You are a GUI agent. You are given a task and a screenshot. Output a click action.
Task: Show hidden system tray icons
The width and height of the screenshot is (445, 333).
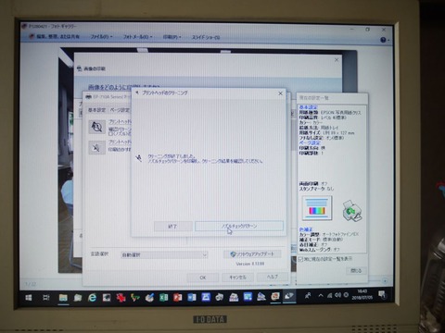click(321, 295)
